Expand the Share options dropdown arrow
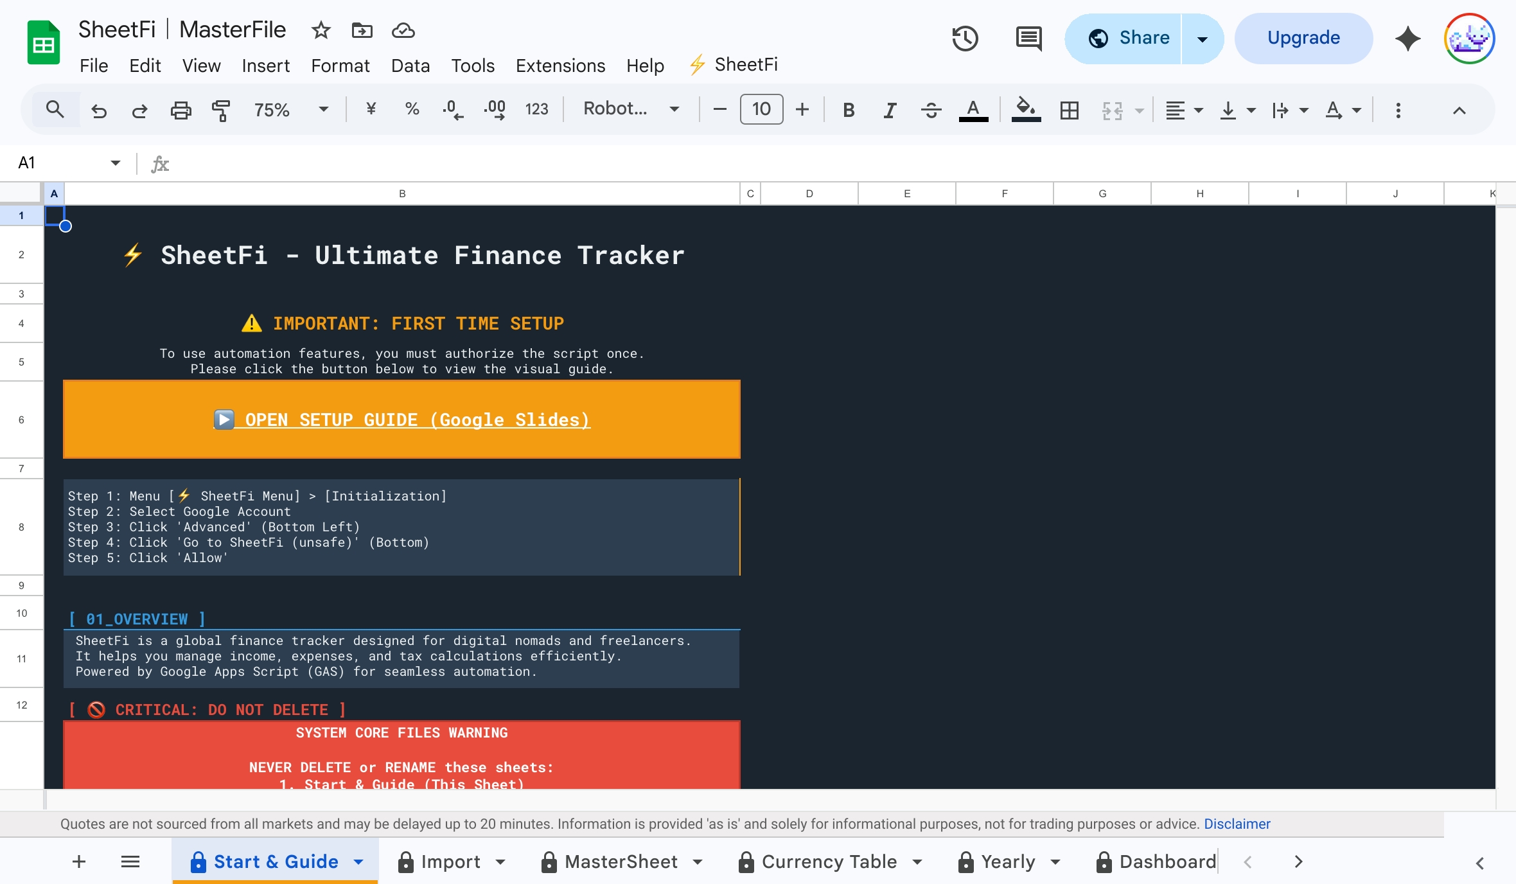The image size is (1516, 884). coord(1202,39)
